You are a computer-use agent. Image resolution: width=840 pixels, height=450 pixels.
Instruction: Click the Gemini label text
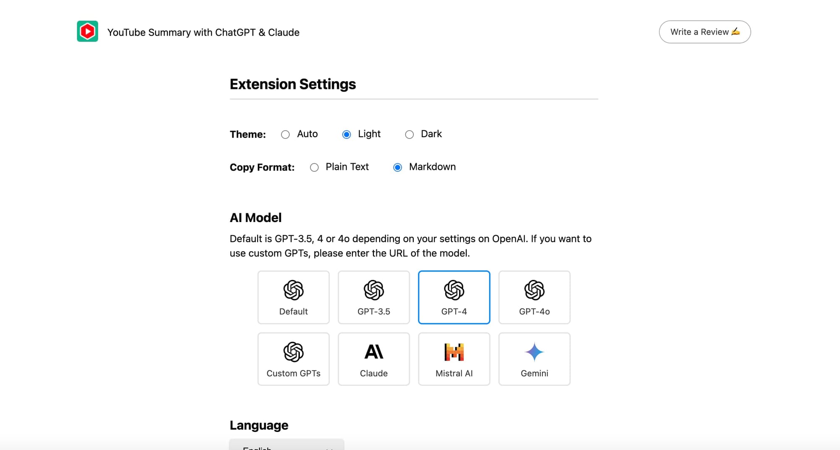(534, 373)
